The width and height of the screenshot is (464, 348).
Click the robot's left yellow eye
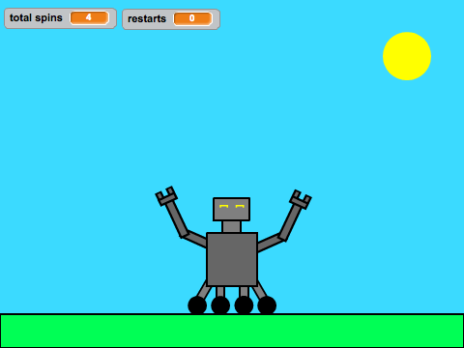pos(224,206)
